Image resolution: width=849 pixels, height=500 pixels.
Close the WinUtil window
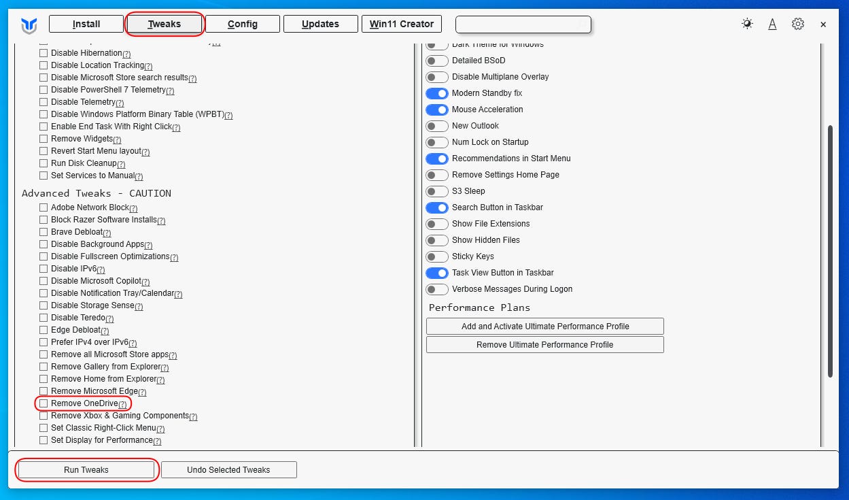[823, 24]
